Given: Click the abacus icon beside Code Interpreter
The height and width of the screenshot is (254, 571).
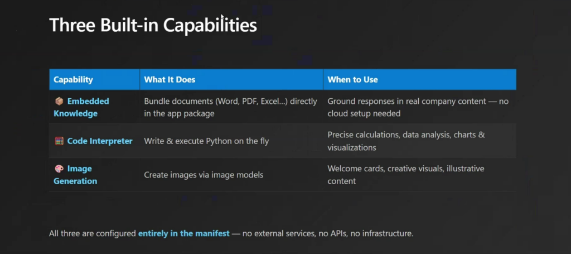Looking at the screenshot, I should pyautogui.click(x=59, y=141).
